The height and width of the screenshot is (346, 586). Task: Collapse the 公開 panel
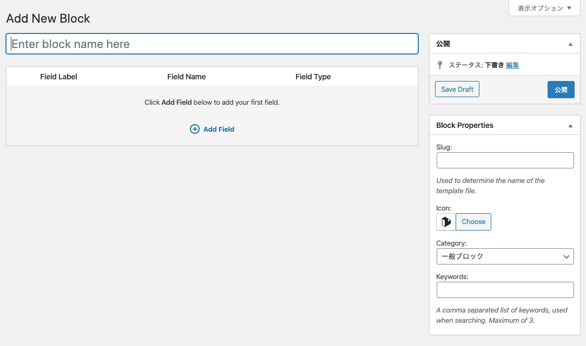pos(570,43)
